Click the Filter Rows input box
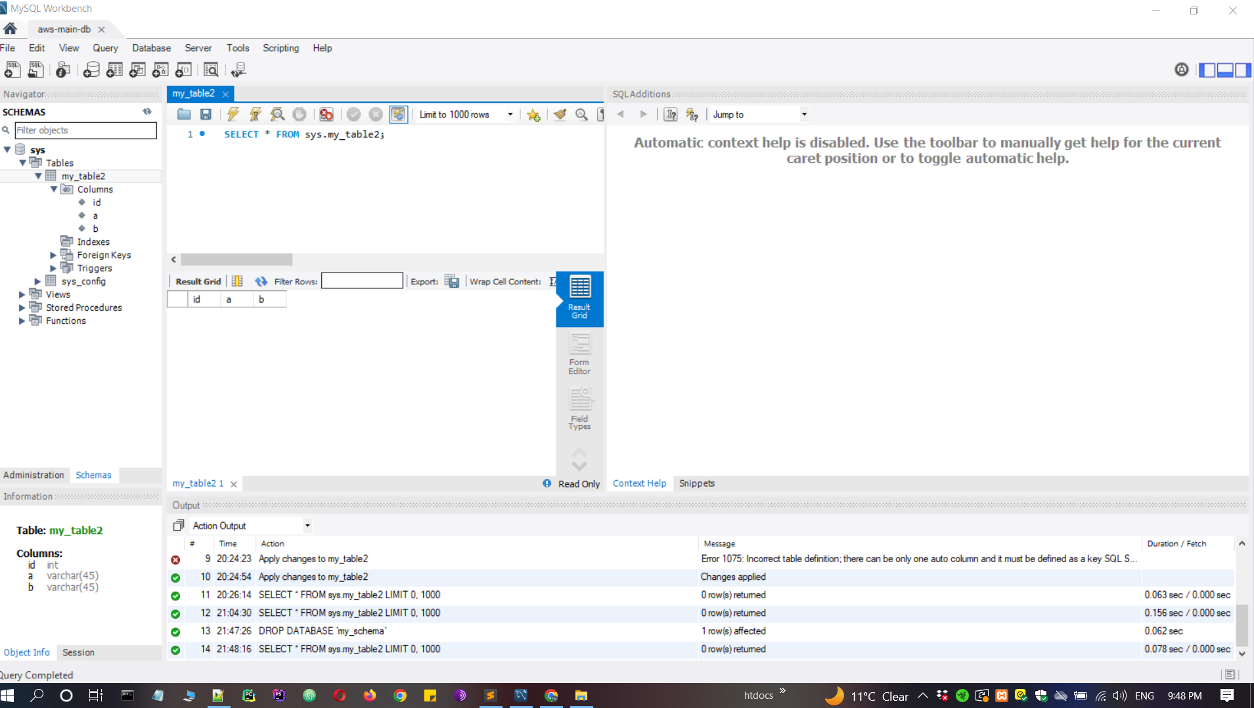Screen dimensions: 1254x708 (362, 281)
